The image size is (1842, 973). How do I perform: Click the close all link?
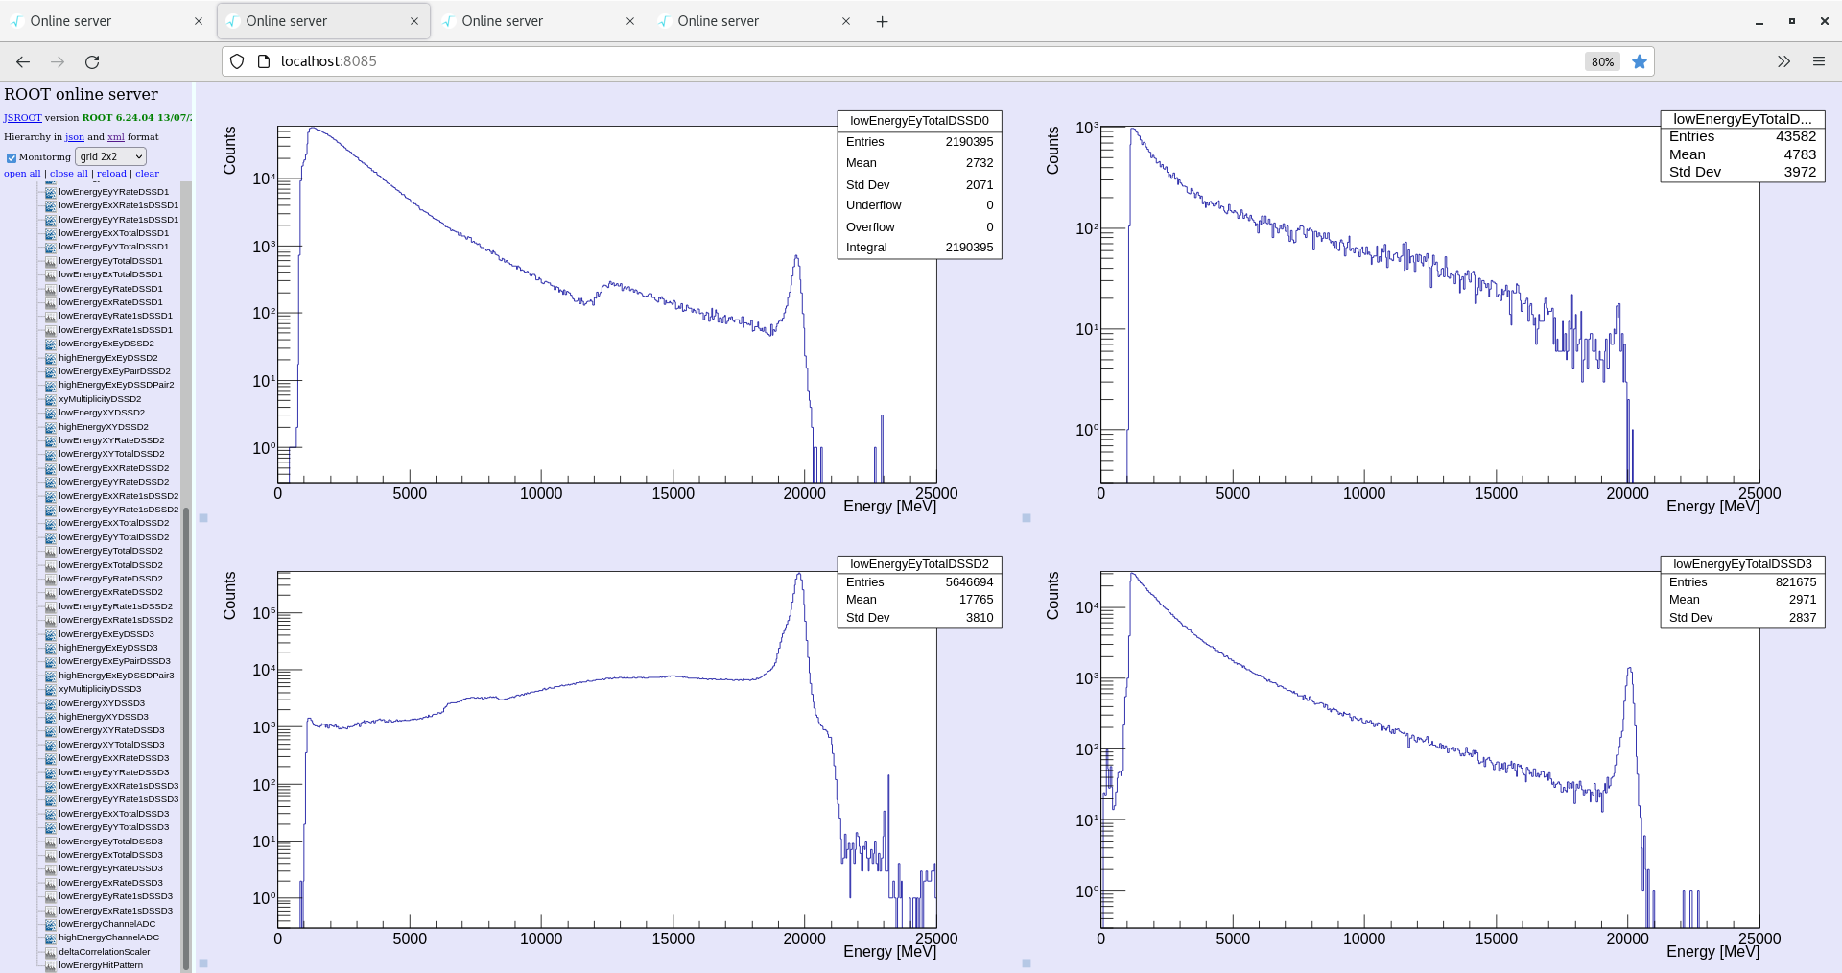[68, 173]
